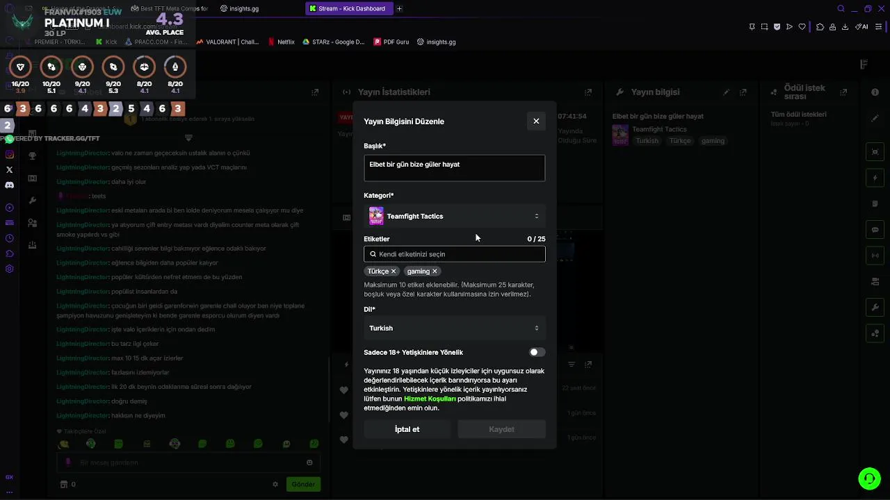The width and height of the screenshot is (890, 500).
Task: Open the extensions cube icon
Action: tap(820, 27)
